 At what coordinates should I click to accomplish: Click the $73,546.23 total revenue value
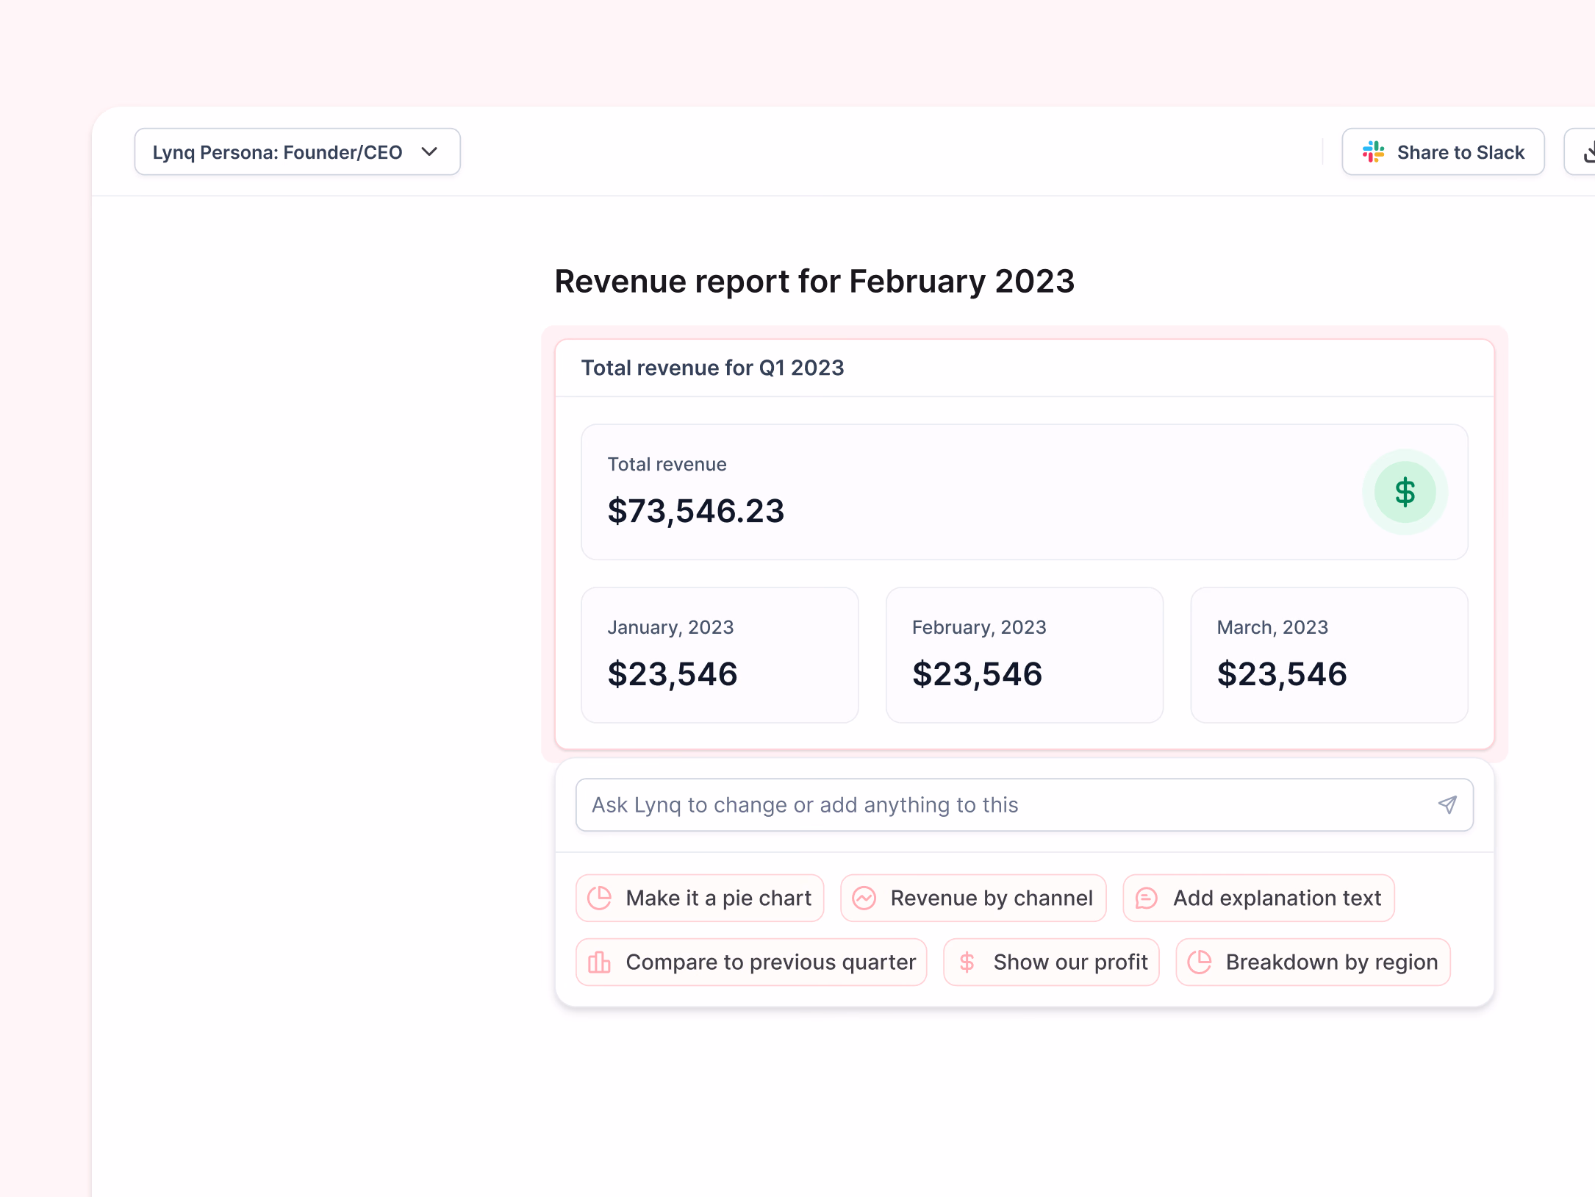696,511
